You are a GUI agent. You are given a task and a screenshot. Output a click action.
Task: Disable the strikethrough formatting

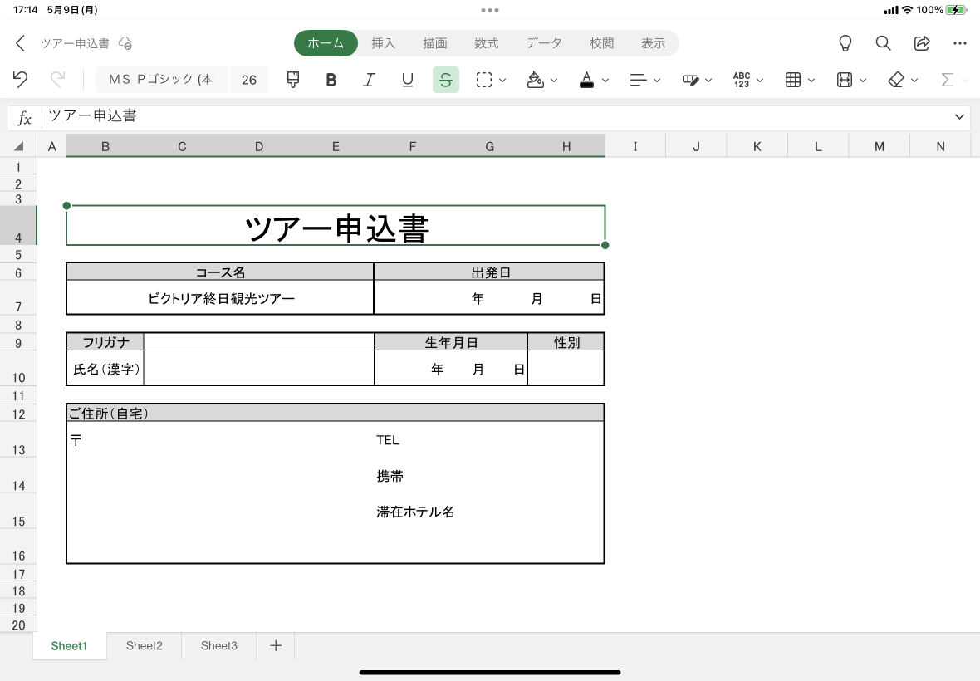coord(446,80)
